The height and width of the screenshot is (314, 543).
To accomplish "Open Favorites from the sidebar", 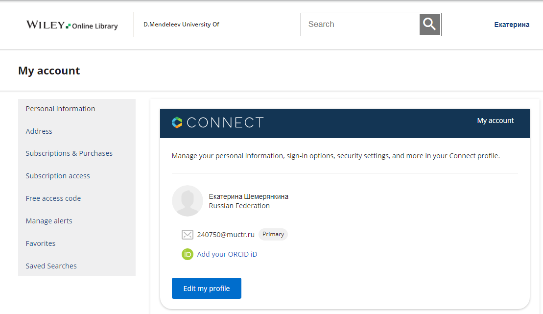I will (x=41, y=243).
